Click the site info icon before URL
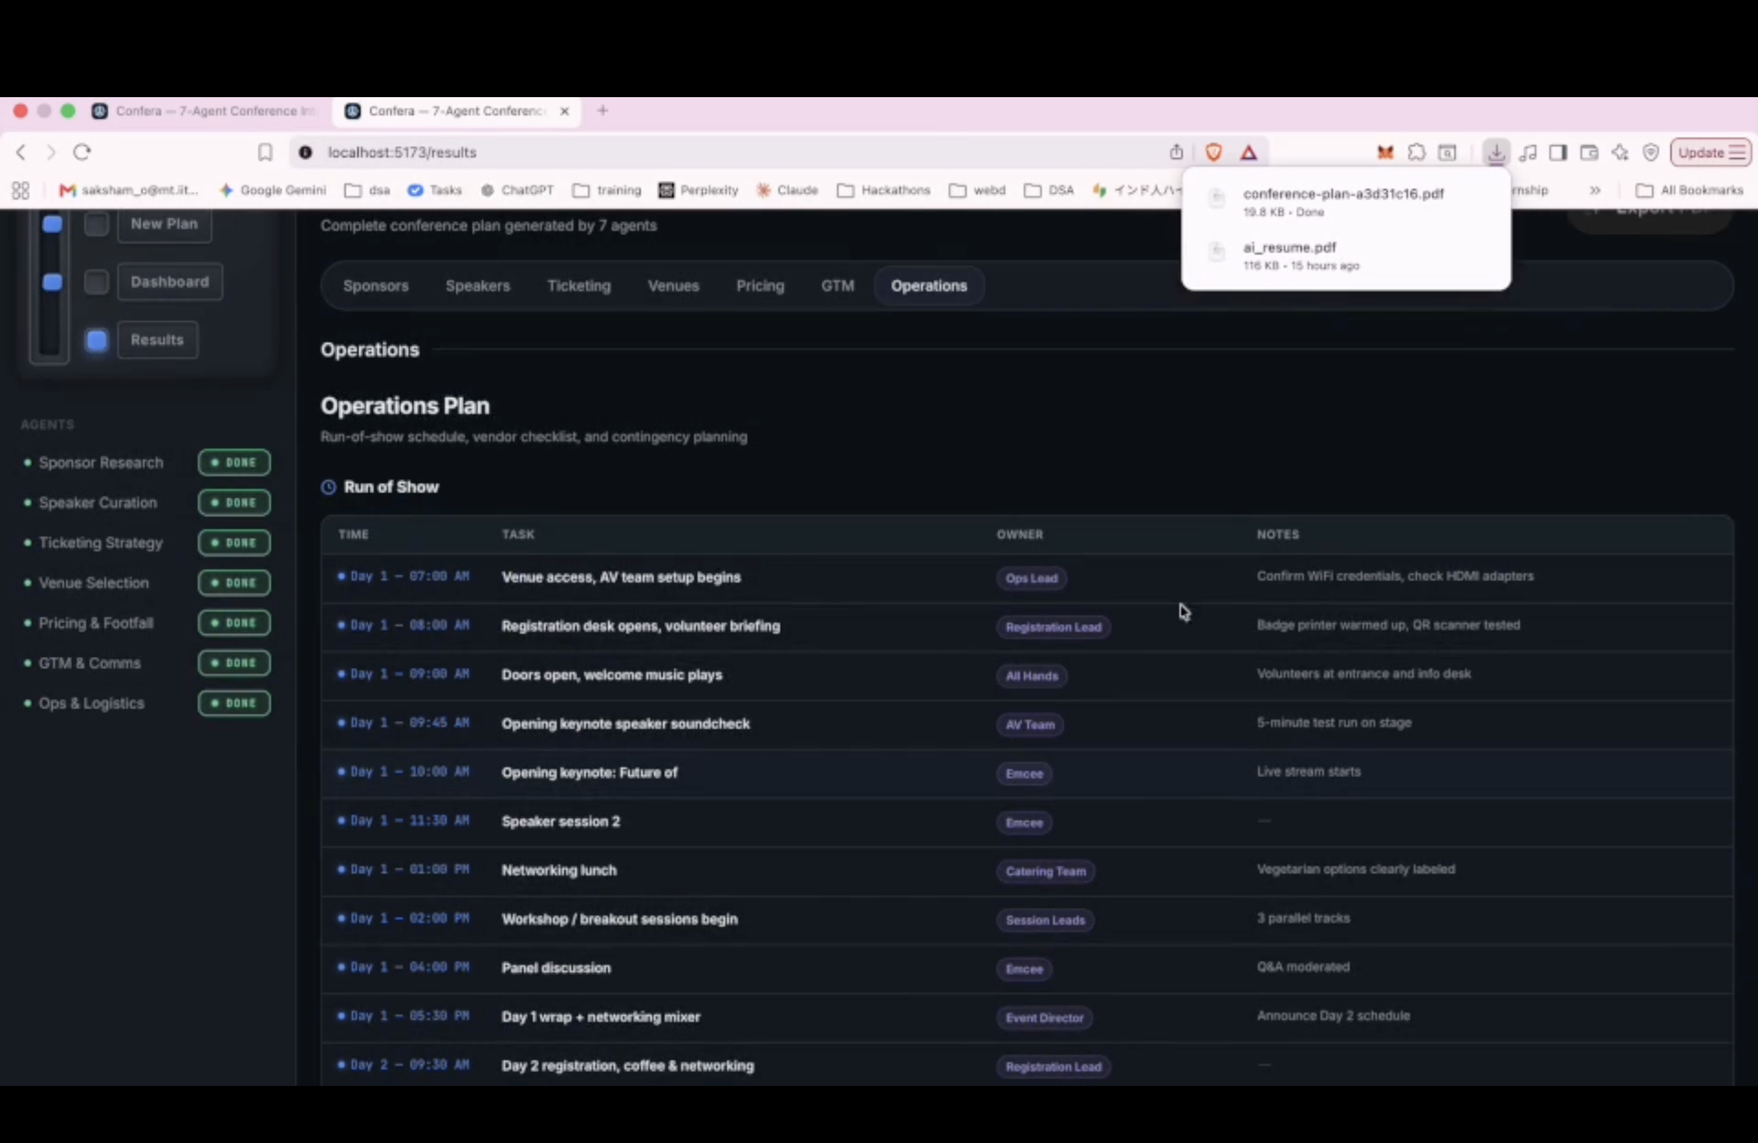 pos(305,152)
